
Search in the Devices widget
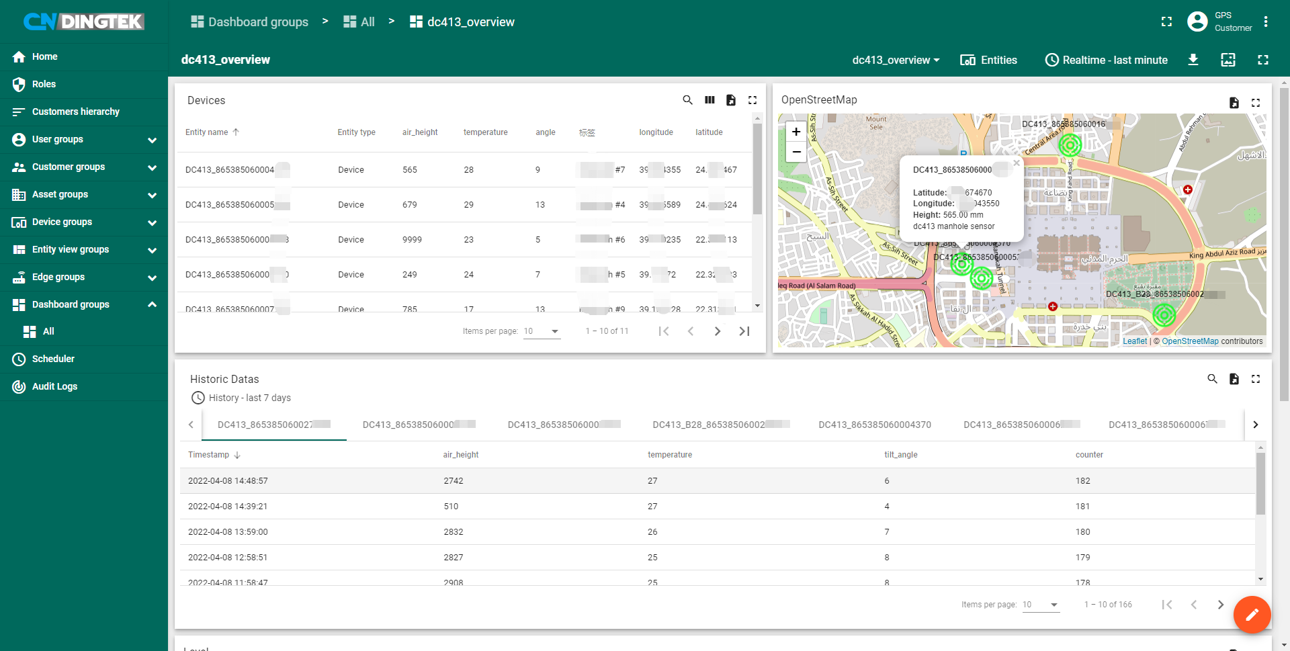[687, 100]
